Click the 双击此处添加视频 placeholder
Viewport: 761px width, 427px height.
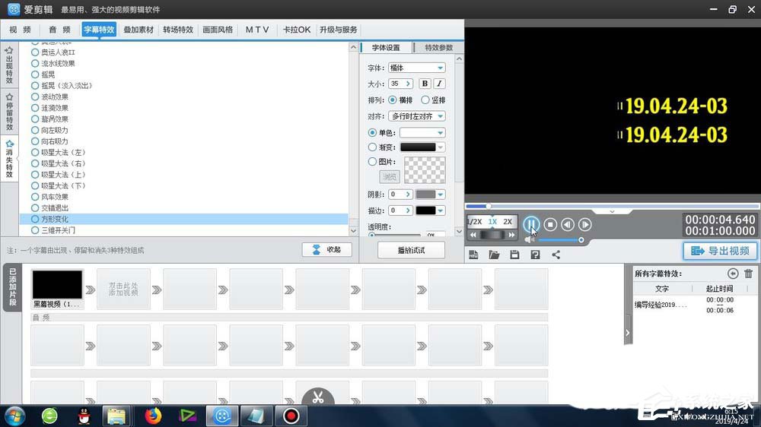coord(123,289)
